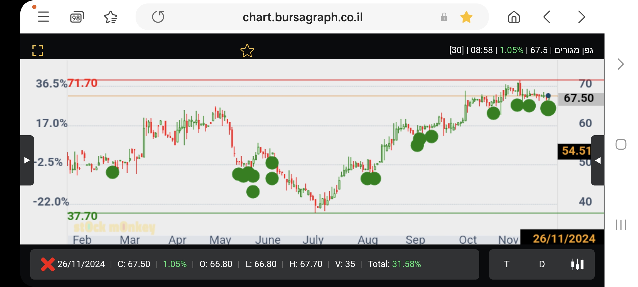Click the 67.50 current price marker
Screen dimensions: 638x287
pyautogui.click(x=579, y=98)
